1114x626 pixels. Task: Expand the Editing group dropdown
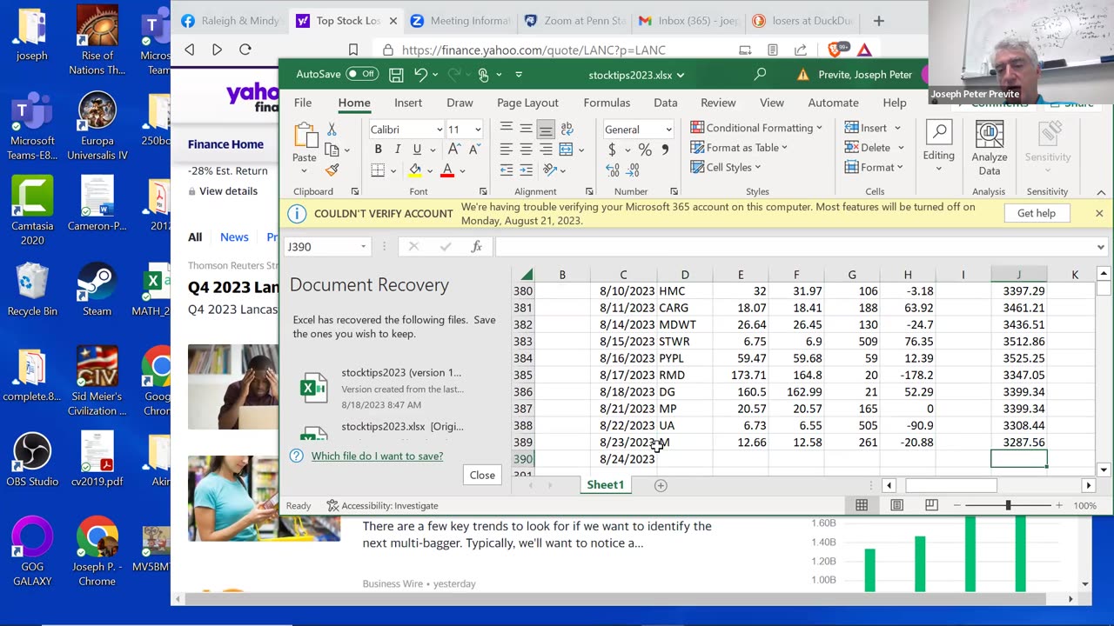938,170
